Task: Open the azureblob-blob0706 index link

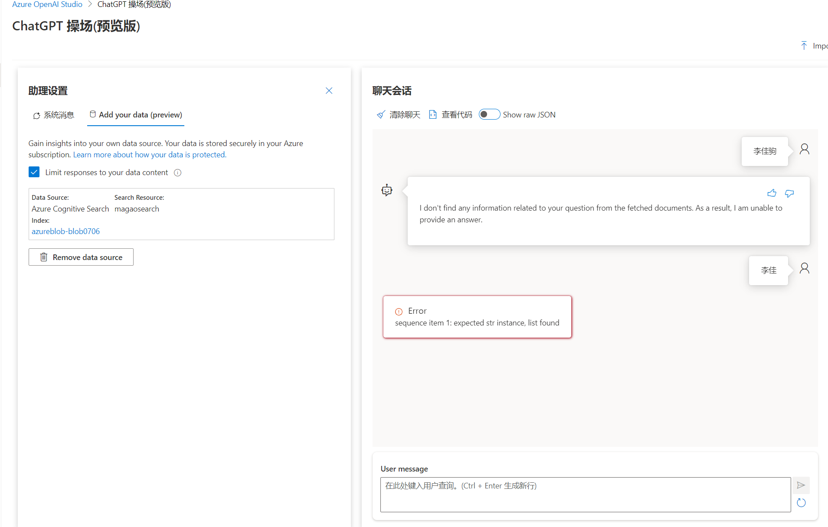Action: (x=65, y=231)
